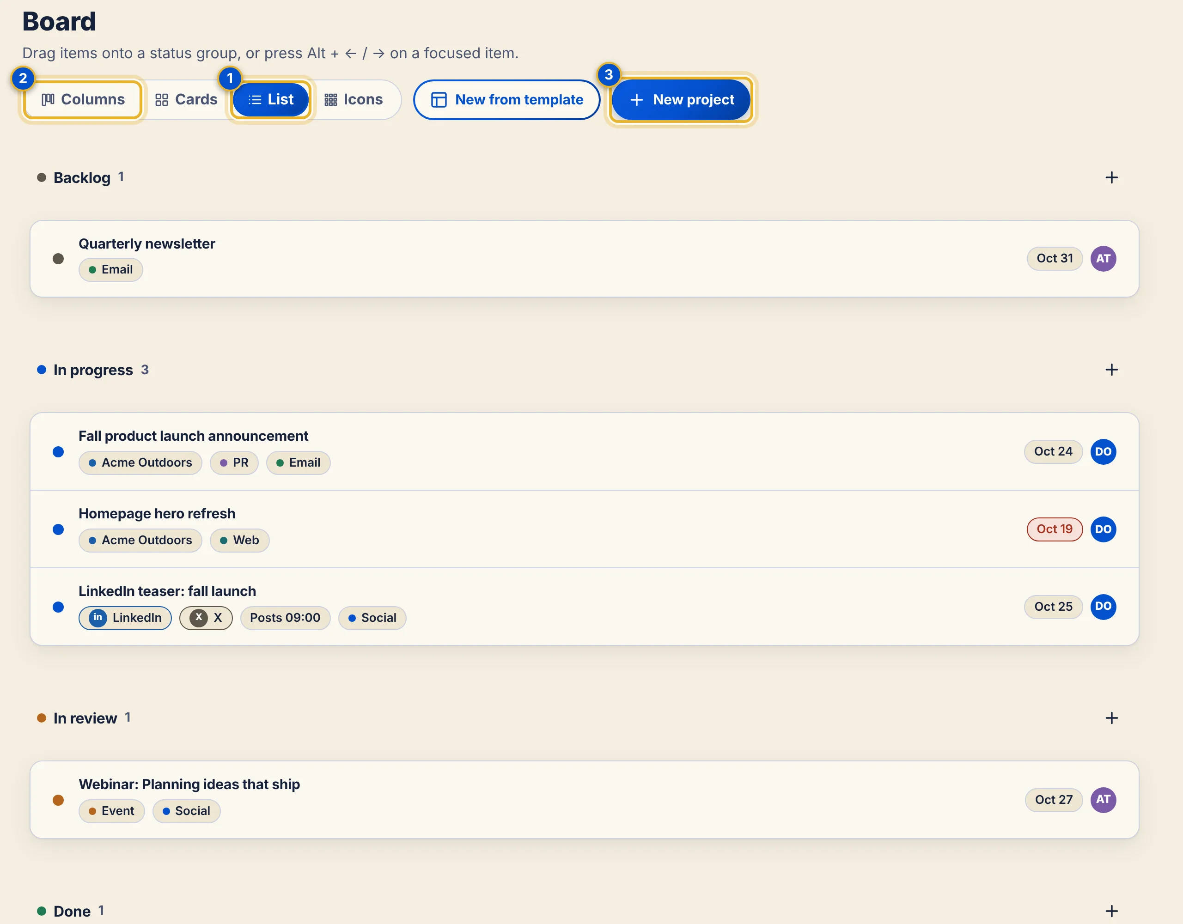Click Social tag on LinkedIn teaser
The height and width of the screenshot is (924, 1183).
coord(372,618)
